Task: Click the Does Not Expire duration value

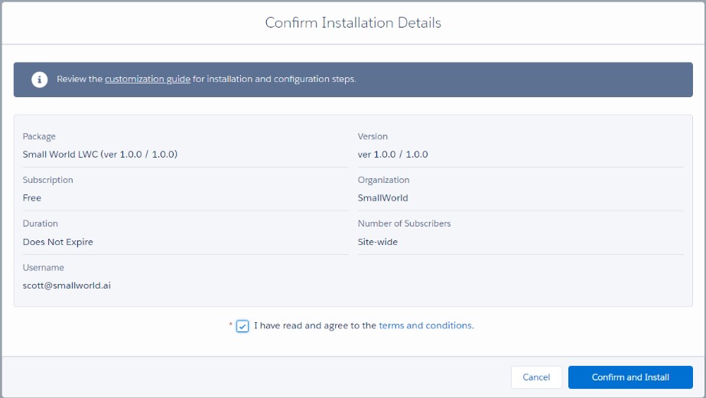Action: (58, 242)
